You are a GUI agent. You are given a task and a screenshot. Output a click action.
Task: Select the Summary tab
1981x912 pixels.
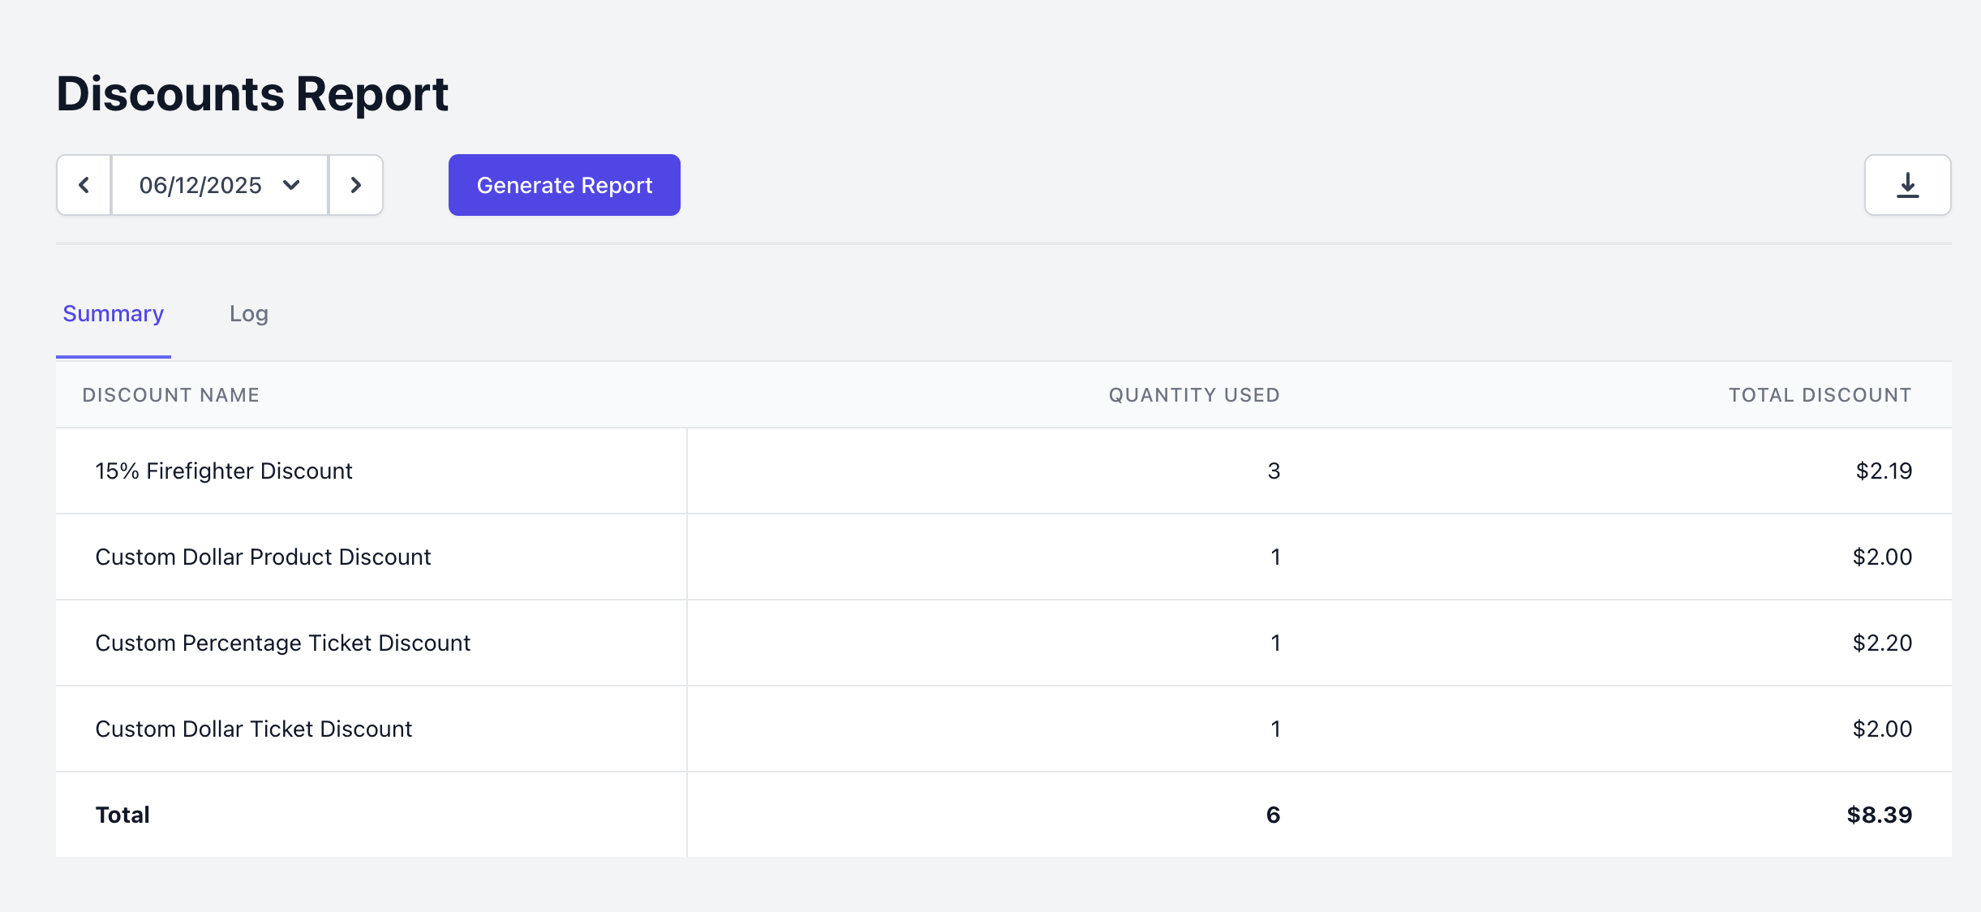(114, 314)
